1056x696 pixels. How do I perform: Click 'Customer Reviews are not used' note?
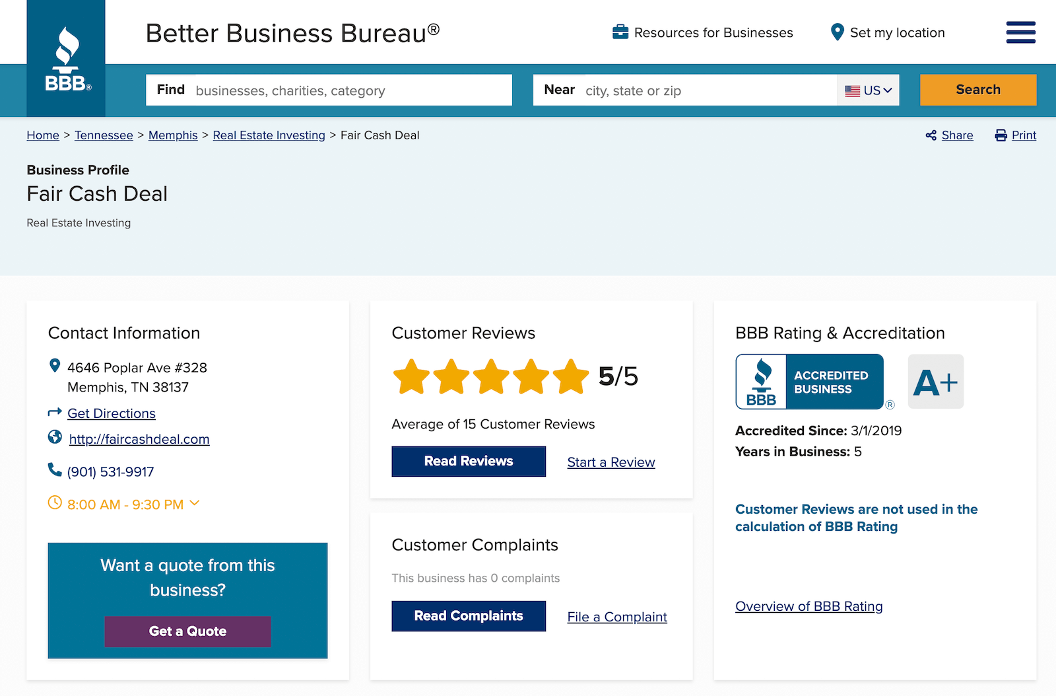point(857,518)
